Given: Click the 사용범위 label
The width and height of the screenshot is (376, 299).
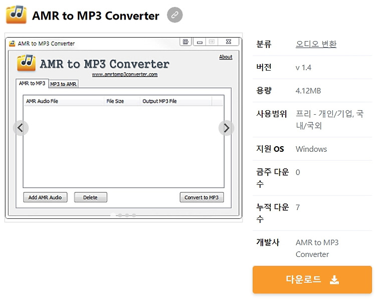Looking at the screenshot, I should [x=271, y=114].
